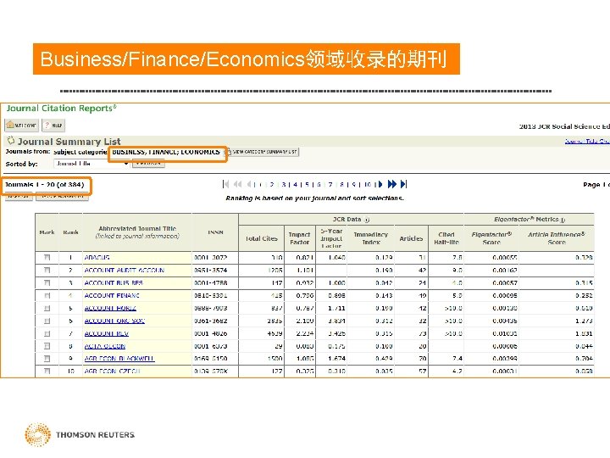Select ISSN cell 0888-7993
The width and height of the screenshot is (610, 458).
point(210,308)
